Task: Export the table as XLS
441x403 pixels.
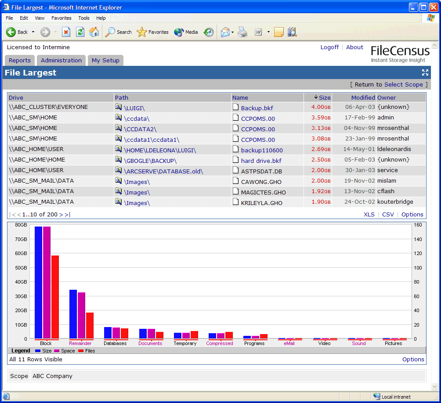Action: (369, 214)
